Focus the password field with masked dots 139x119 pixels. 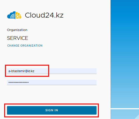tap(52, 82)
